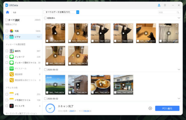Select the ビデオ sidebar row

click(x=23, y=37)
